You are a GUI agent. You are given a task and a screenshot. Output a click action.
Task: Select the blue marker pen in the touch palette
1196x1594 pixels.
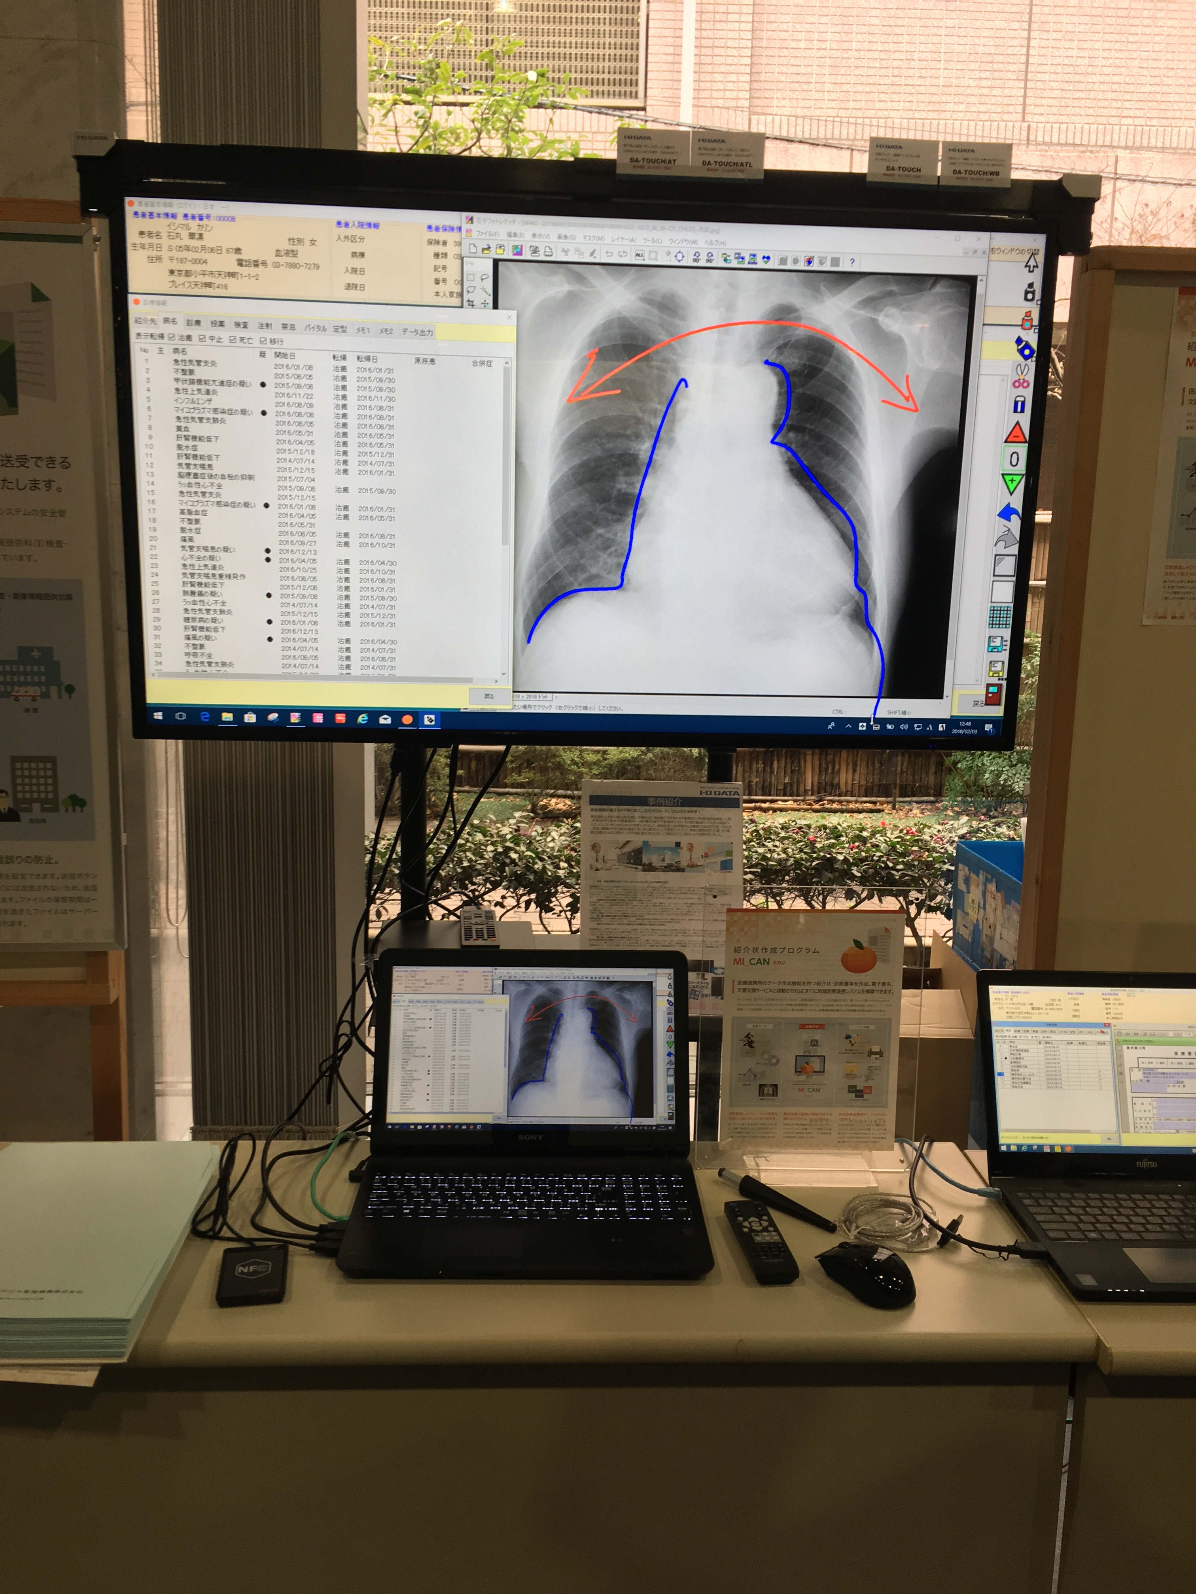[1024, 348]
